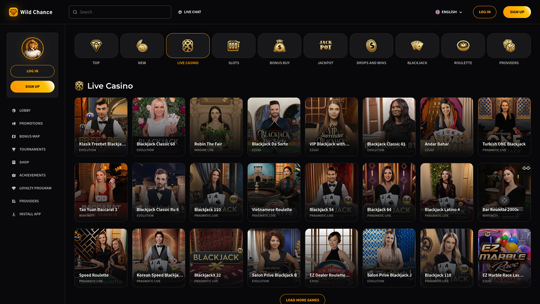The width and height of the screenshot is (540, 304).
Task: Expand the English language dropdown
Action: 449,12
